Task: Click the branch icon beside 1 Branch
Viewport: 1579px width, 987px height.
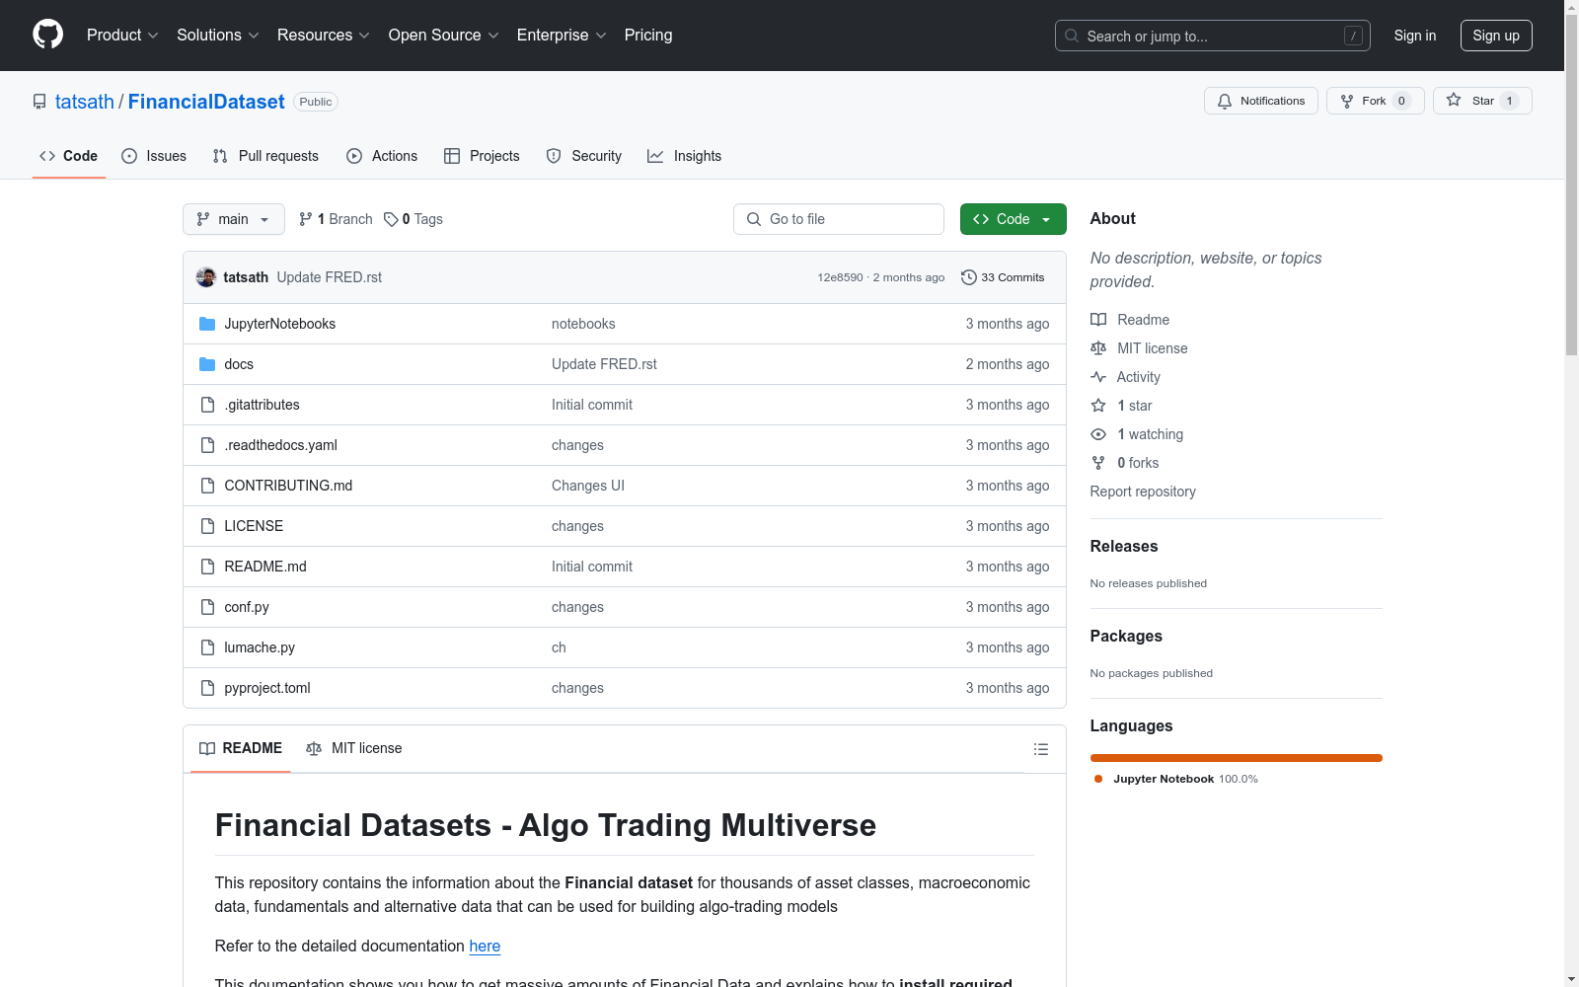Action: (x=306, y=219)
